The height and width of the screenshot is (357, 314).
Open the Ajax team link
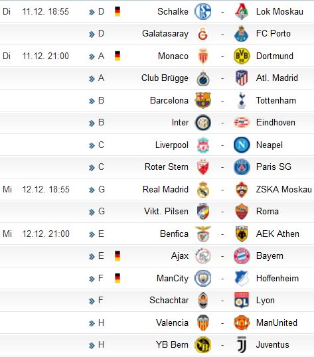[180, 256]
